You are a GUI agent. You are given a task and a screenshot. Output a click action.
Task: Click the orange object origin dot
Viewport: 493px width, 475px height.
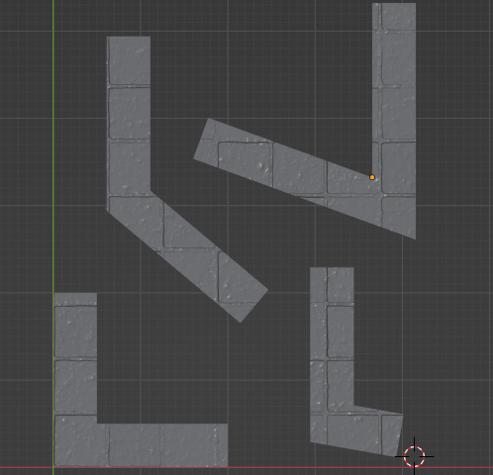coord(372,177)
